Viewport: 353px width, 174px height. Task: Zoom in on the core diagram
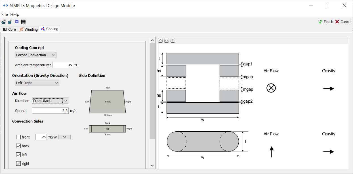click(x=160, y=40)
